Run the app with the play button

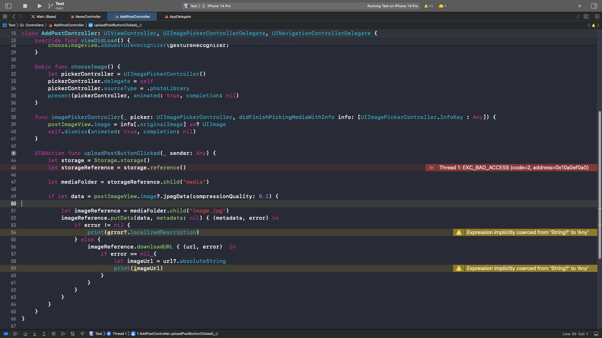tap(39, 6)
